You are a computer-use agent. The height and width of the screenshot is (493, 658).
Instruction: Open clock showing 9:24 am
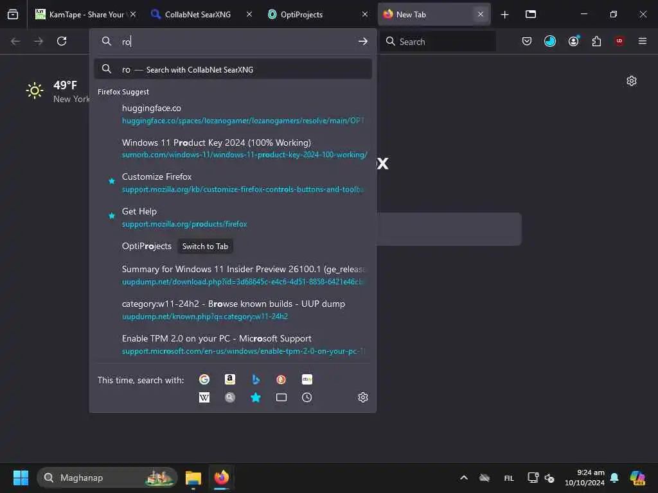click(x=585, y=478)
